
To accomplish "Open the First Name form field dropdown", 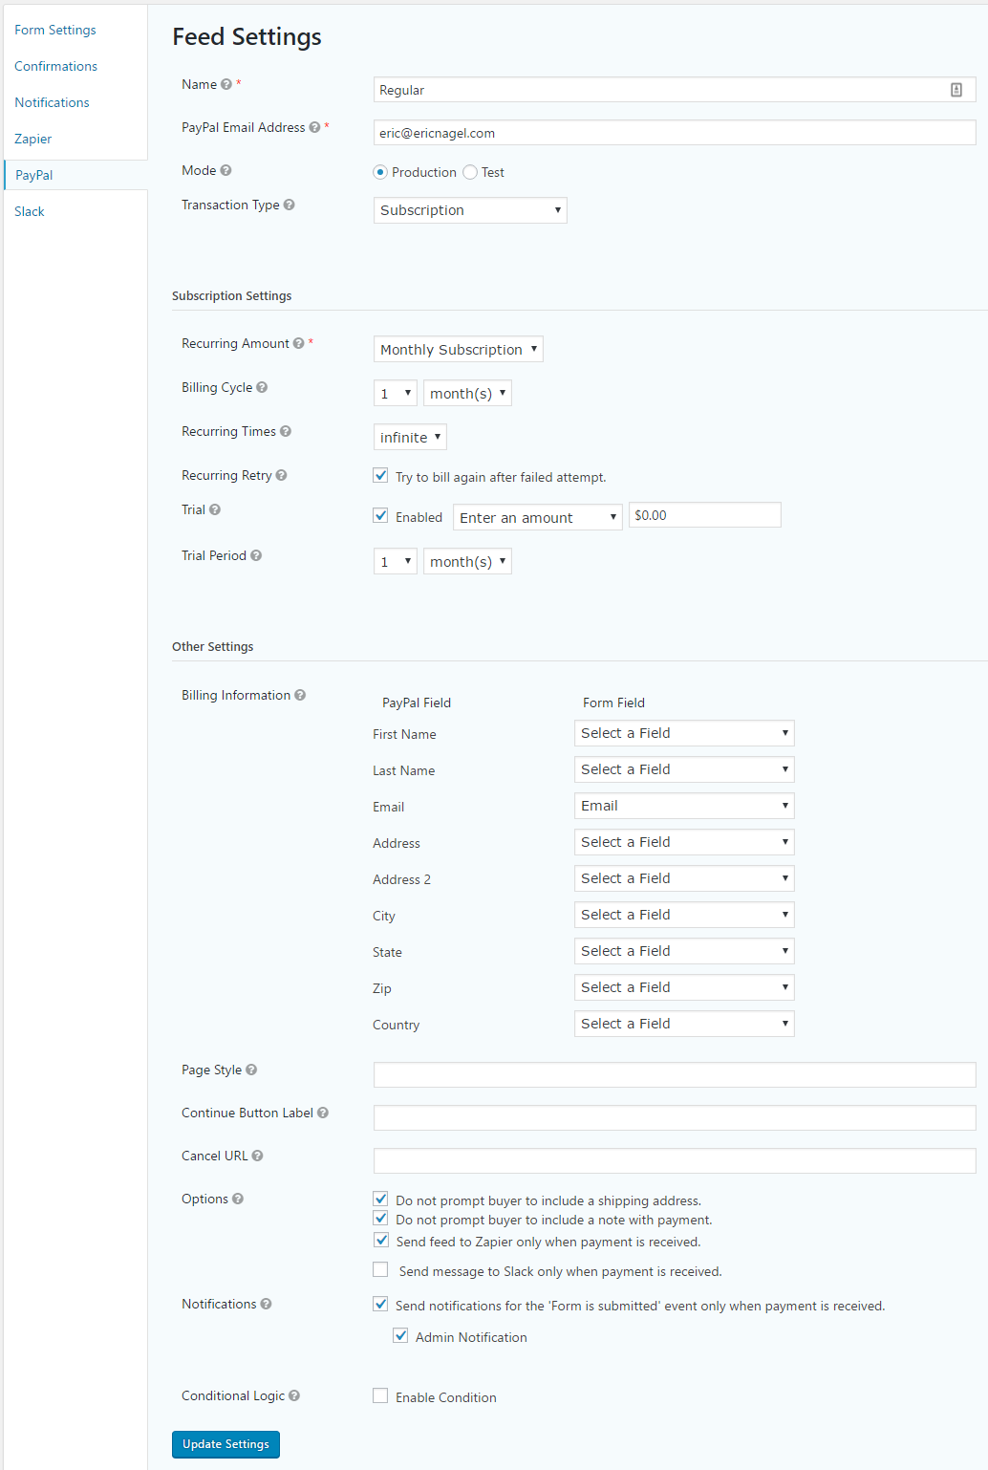I will 684,733.
